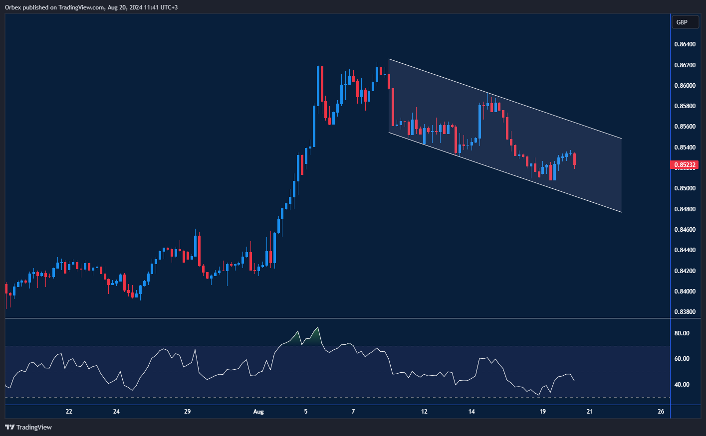Click date 21 on the time axis
The height and width of the screenshot is (436, 706).
point(590,412)
